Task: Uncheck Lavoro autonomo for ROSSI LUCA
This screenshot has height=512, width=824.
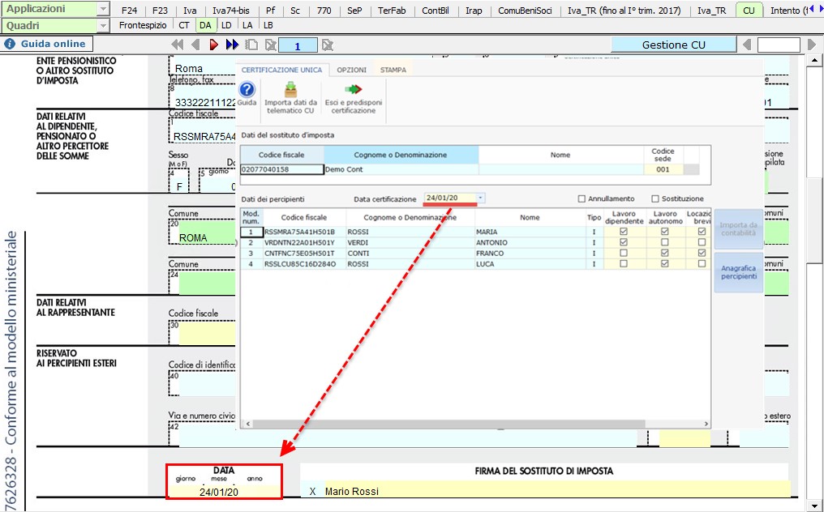Action: pyautogui.click(x=665, y=263)
